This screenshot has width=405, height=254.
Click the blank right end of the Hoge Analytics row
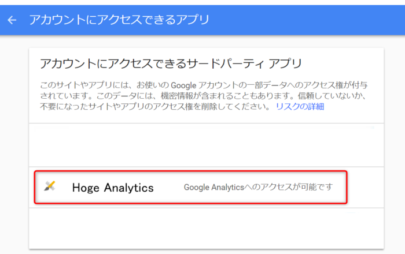tap(367, 188)
